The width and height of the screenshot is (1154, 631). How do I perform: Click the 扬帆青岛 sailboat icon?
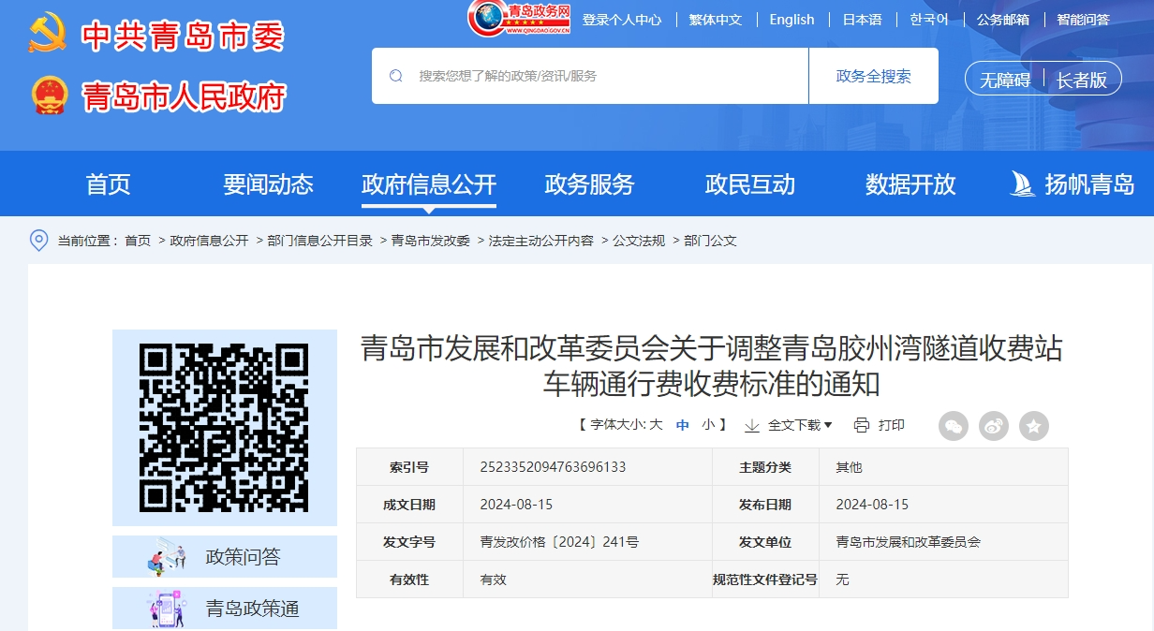coord(1022,183)
